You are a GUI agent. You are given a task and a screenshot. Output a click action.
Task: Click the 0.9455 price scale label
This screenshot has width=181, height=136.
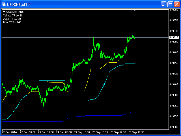point(174,63)
